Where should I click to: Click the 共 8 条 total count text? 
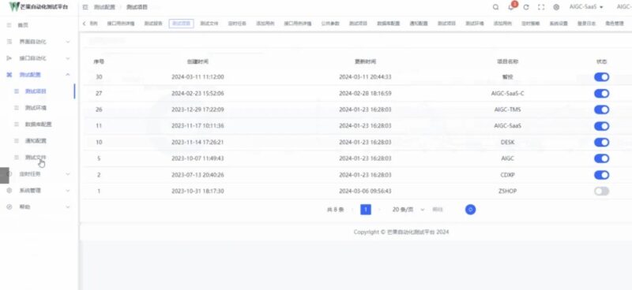(335, 210)
